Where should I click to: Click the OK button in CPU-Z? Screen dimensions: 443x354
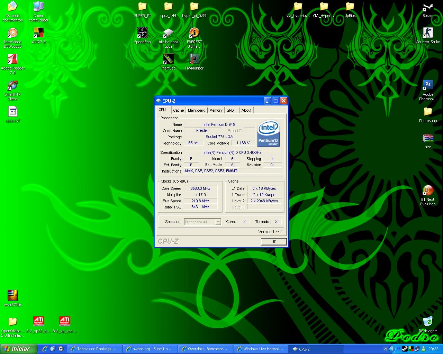pyautogui.click(x=274, y=242)
